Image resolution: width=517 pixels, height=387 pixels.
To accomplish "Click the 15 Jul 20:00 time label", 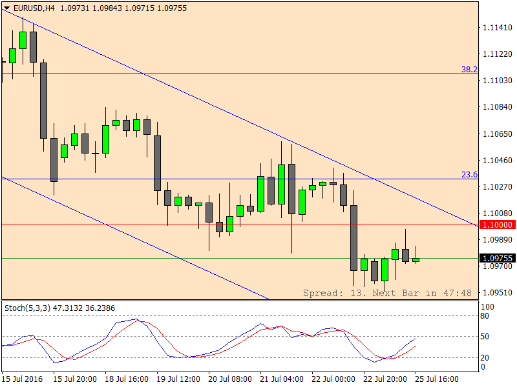I will [x=75, y=379].
